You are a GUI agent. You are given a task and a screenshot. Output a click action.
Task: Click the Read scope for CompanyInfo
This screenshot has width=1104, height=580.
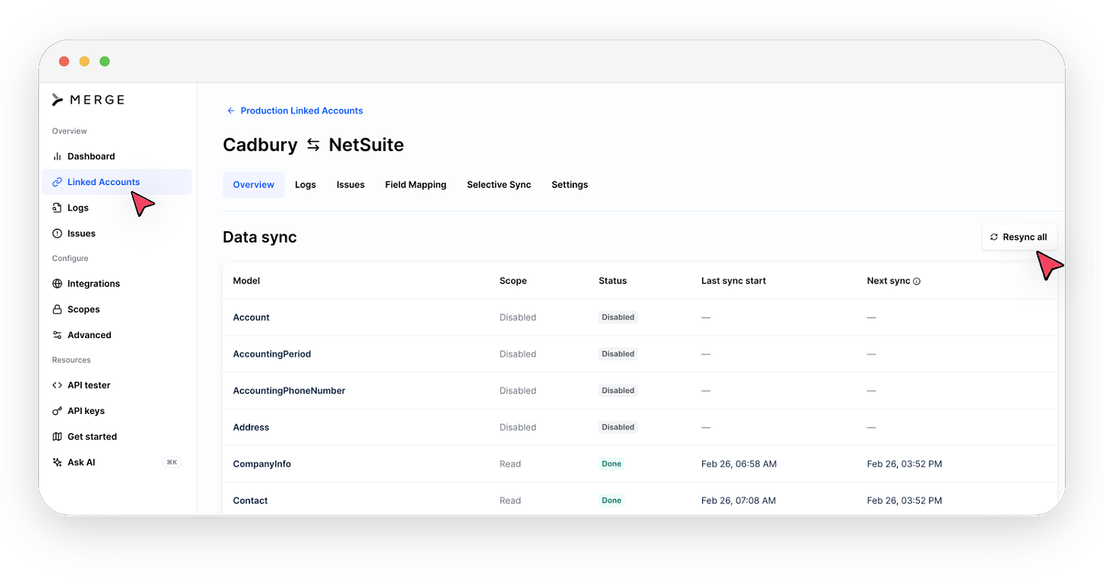point(510,464)
